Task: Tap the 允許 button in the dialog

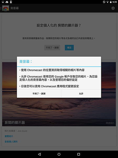Action: (x=81, y=93)
